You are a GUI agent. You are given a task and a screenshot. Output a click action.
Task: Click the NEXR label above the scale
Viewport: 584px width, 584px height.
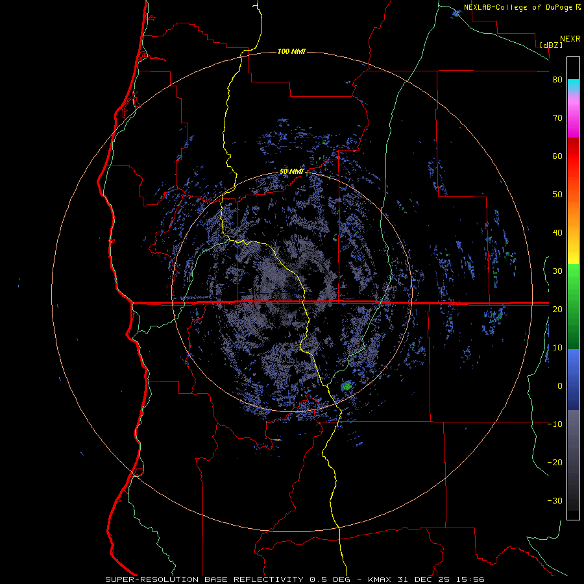point(570,39)
